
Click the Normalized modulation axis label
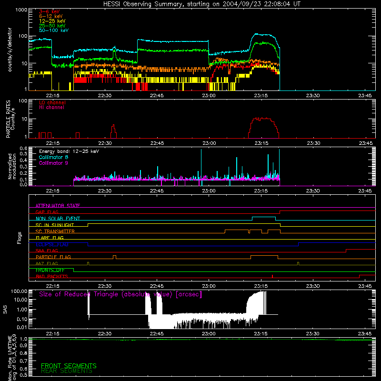(12, 166)
